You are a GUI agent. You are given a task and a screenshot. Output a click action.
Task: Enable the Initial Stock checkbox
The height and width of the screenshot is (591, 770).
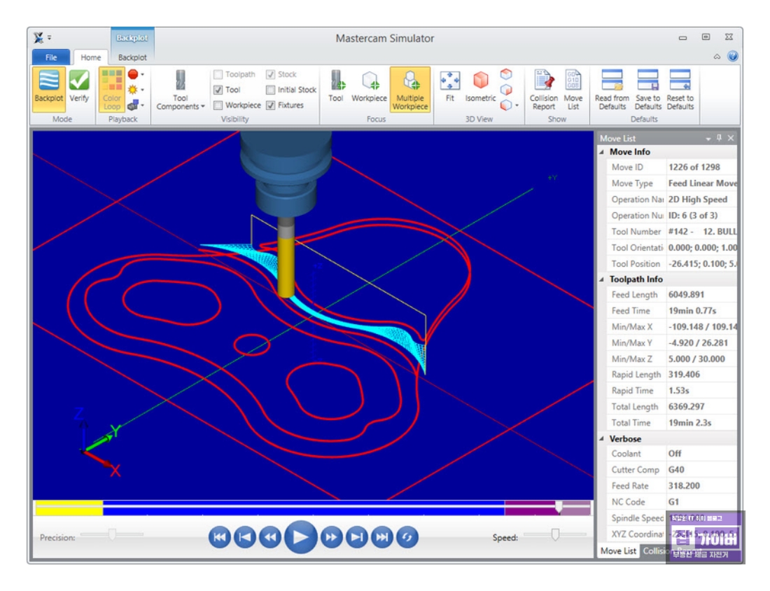[271, 90]
